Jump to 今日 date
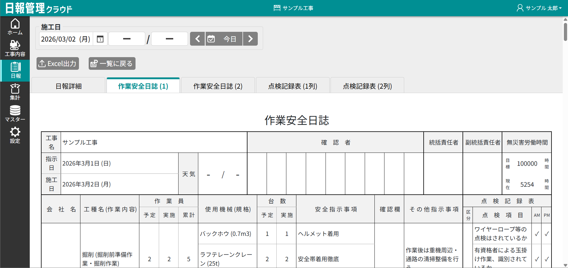 [224, 39]
